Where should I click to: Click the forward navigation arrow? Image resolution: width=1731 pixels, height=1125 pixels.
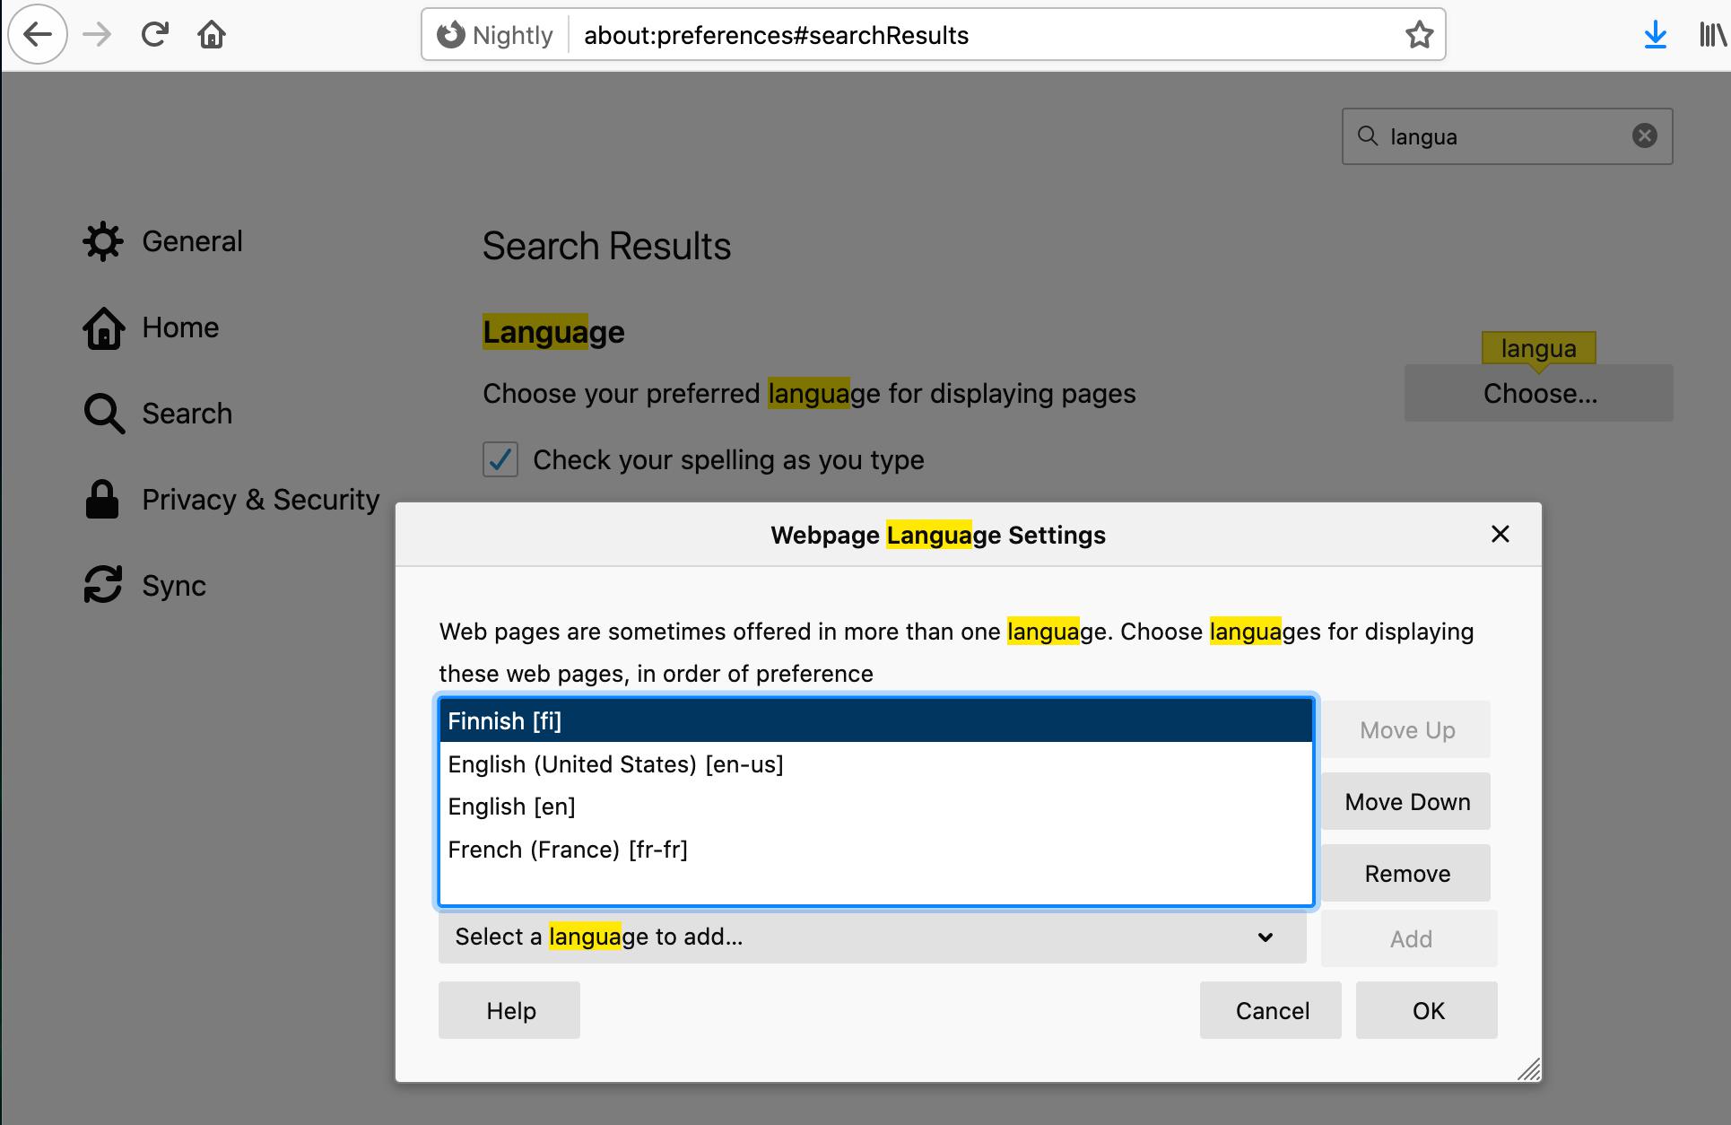point(96,34)
